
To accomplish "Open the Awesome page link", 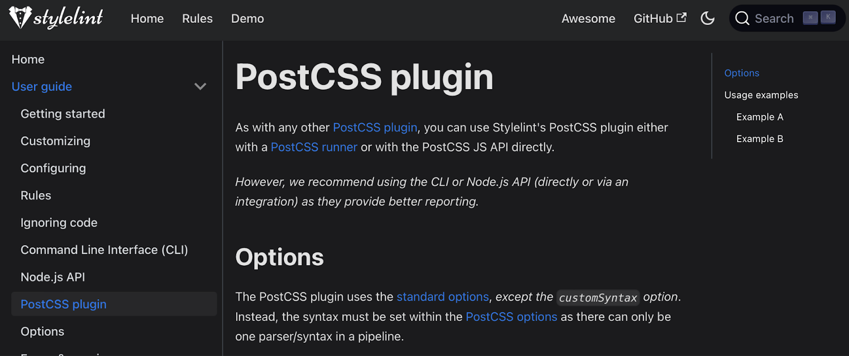I will pyautogui.click(x=588, y=18).
